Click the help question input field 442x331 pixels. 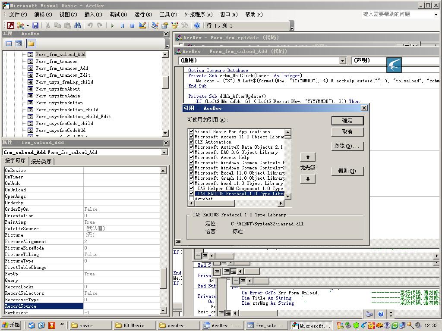click(x=398, y=14)
